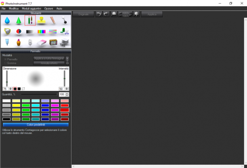Image resolution: width=247 pixels, height=168 pixels.
Task: Pick the selected red swatch with dotted outline
Action: pos(65,110)
